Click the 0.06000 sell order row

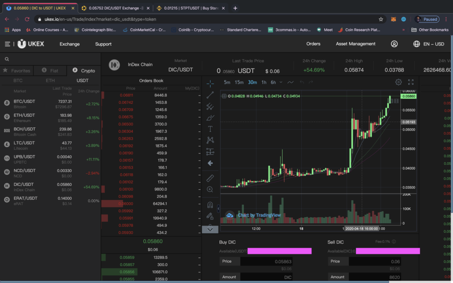[151, 203]
